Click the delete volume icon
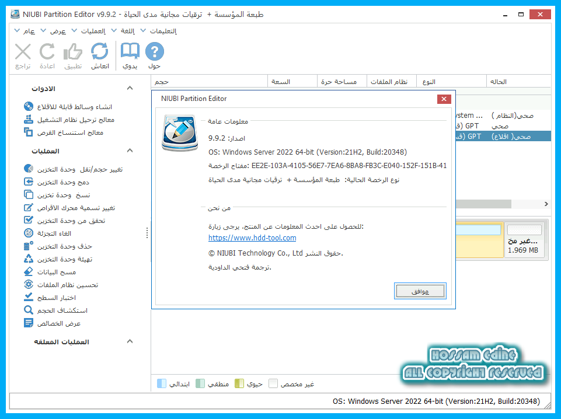This screenshot has height=419, width=561. coord(29,246)
